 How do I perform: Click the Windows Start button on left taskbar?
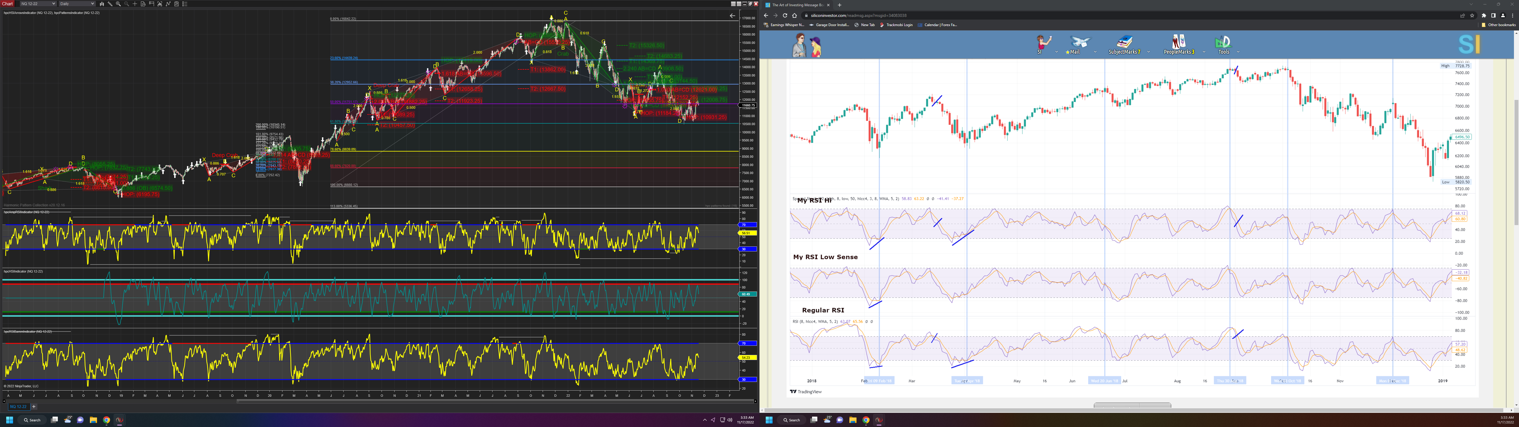[9, 420]
